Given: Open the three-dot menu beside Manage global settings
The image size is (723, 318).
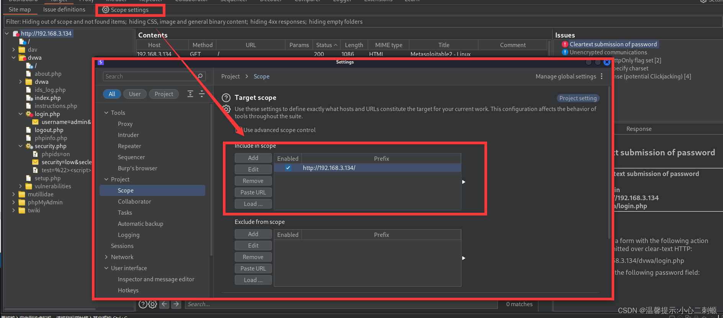Looking at the screenshot, I should [x=602, y=76].
